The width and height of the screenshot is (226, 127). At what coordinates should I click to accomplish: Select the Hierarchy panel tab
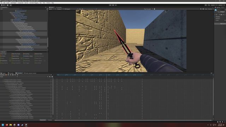pos(4,7)
